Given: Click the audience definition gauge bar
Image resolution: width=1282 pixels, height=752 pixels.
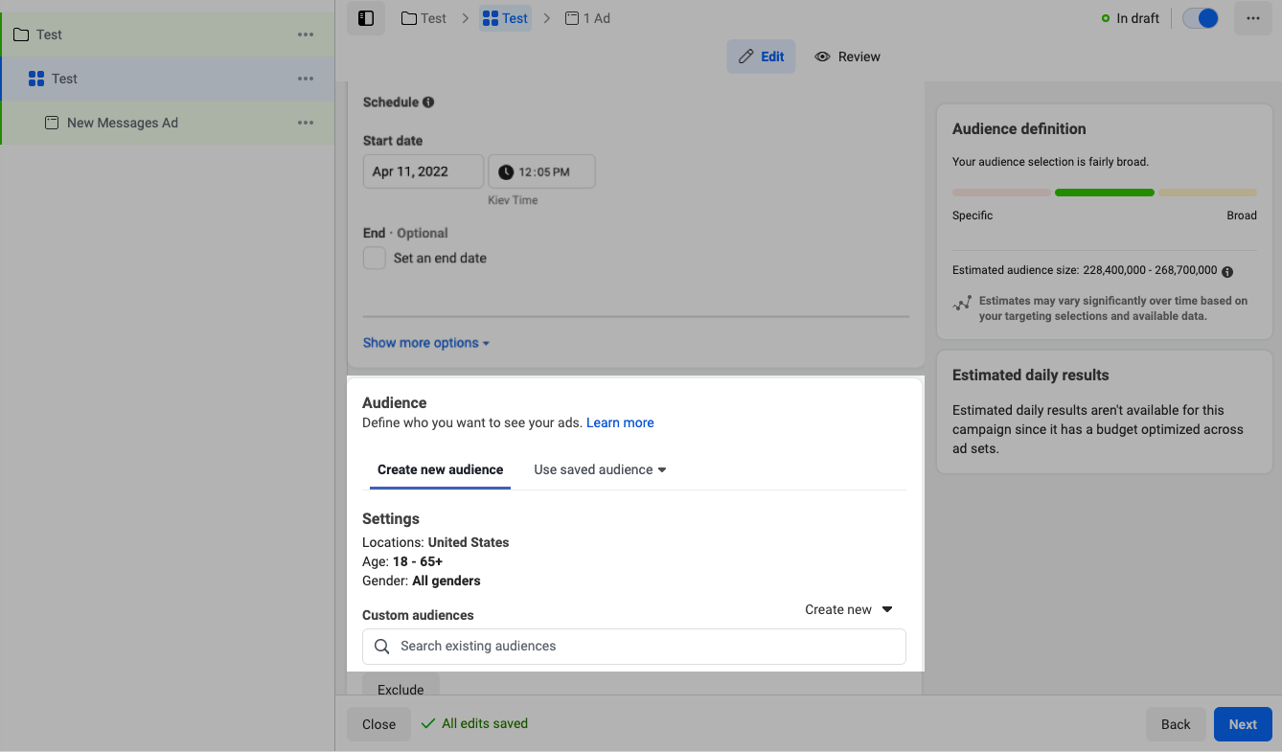Looking at the screenshot, I should click(1104, 193).
